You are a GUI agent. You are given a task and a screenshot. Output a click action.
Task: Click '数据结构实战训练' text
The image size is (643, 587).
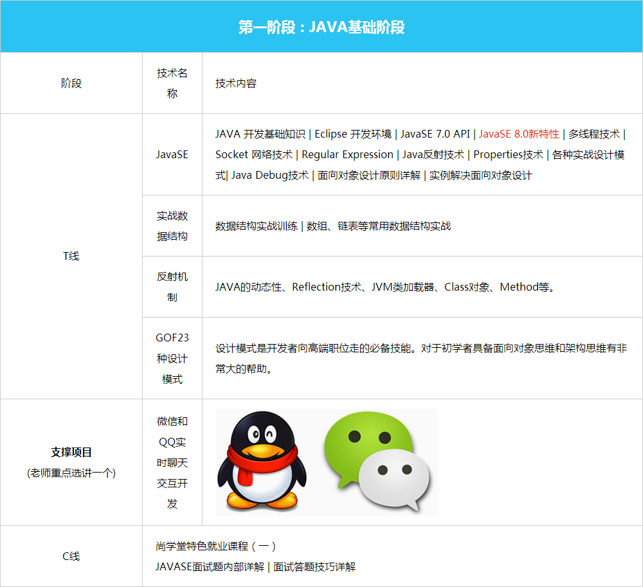point(257,226)
